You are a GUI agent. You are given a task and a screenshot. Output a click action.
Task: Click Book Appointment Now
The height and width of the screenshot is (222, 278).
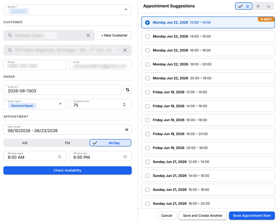point(252,216)
